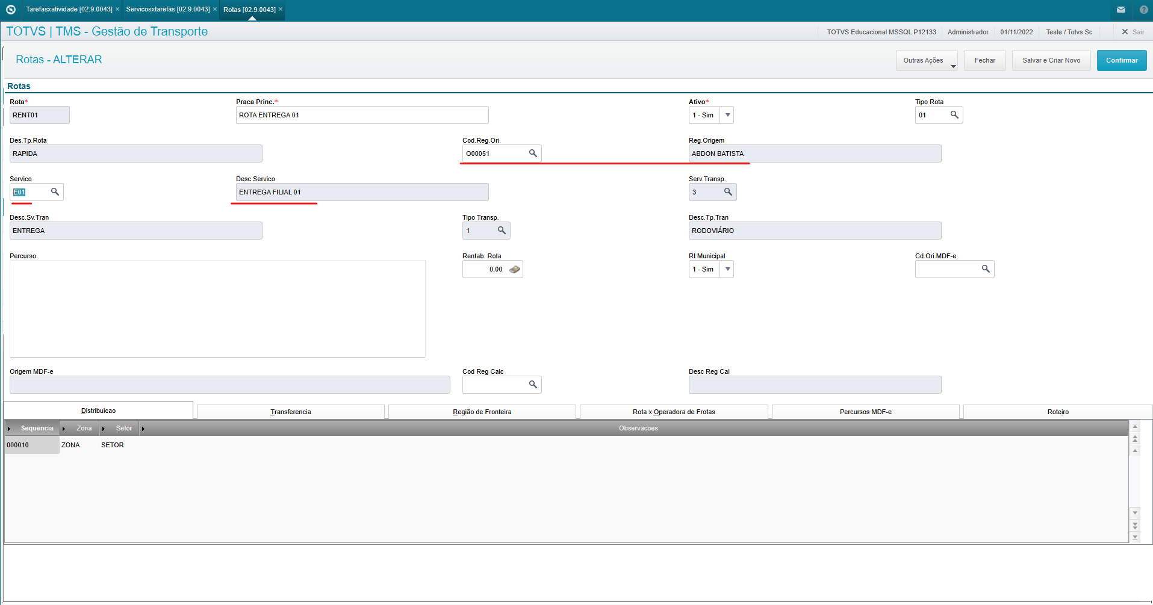Open the Outras Ações dropdown
The height and width of the screenshot is (605, 1153).
click(x=927, y=60)
